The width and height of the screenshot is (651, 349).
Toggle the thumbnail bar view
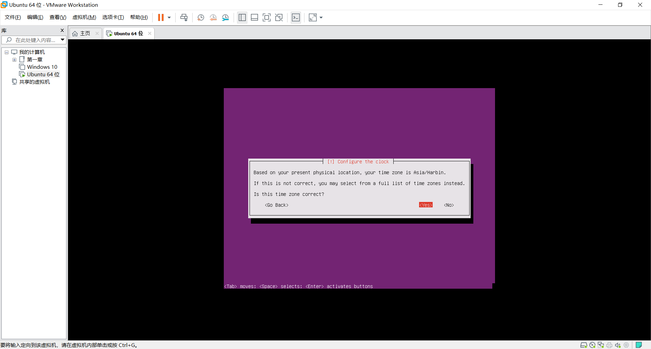[x=254, y=18]
